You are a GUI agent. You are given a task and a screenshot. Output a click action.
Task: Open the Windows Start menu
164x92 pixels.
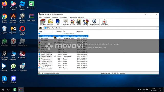click(3, 90)
